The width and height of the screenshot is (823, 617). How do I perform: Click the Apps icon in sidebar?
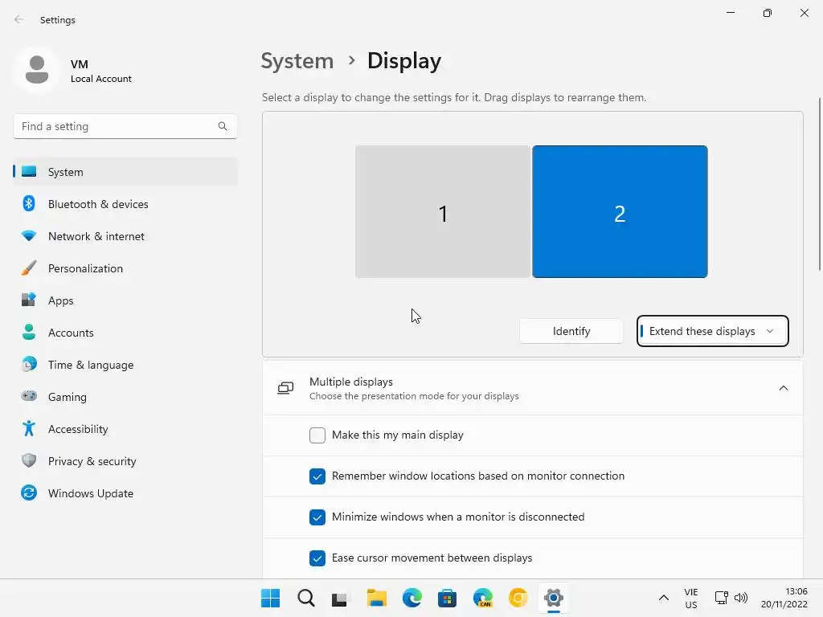[29, 300]
